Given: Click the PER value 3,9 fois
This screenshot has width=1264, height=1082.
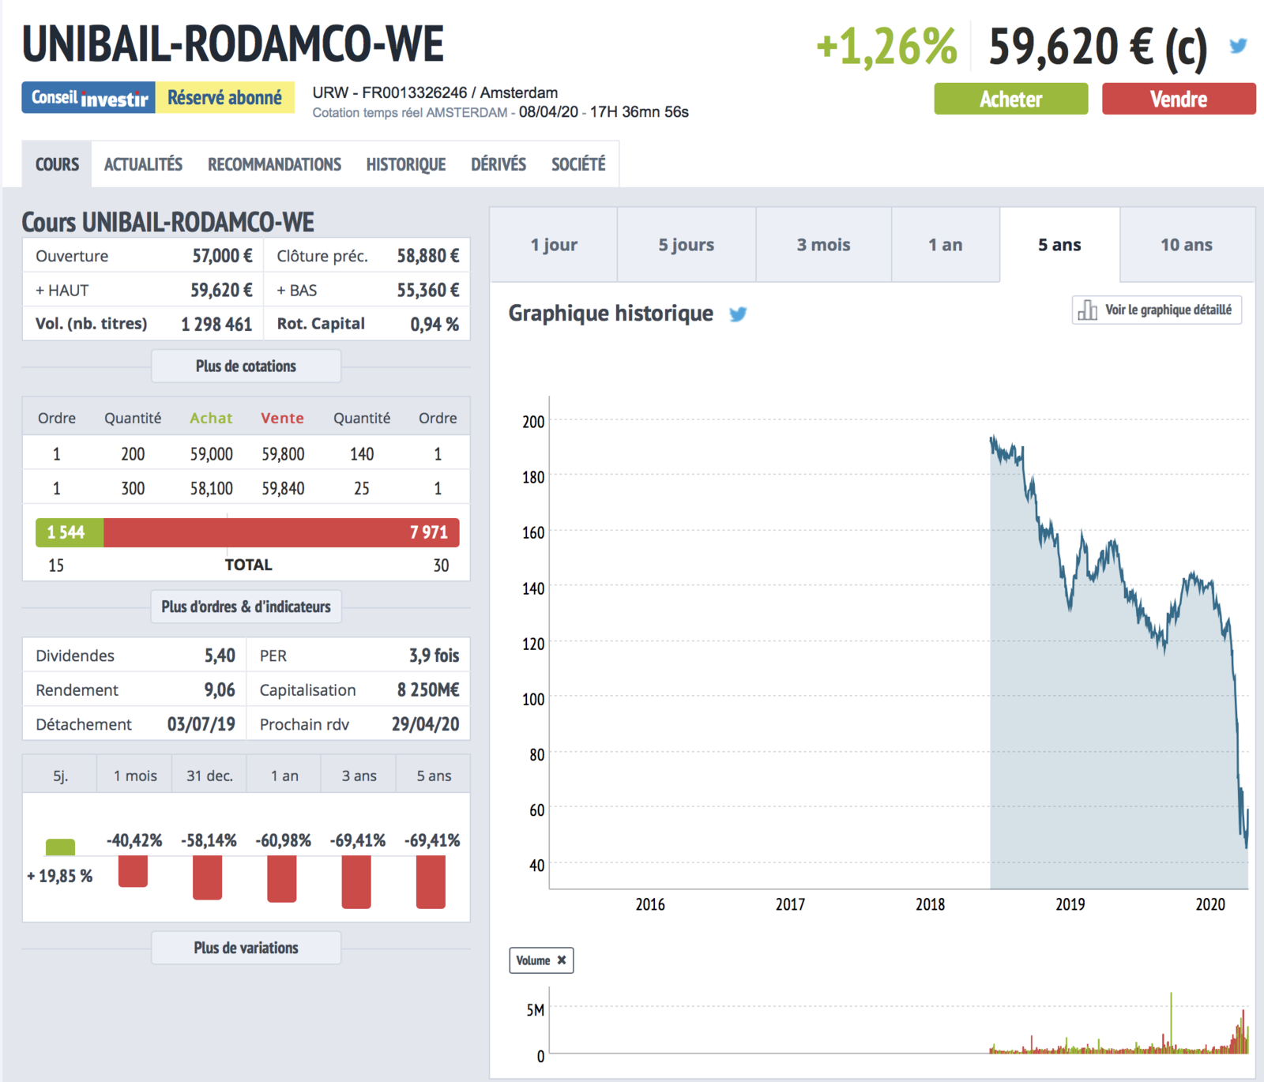Looking at the screenshot, I should pyautogui.click(x=434, y=656).
